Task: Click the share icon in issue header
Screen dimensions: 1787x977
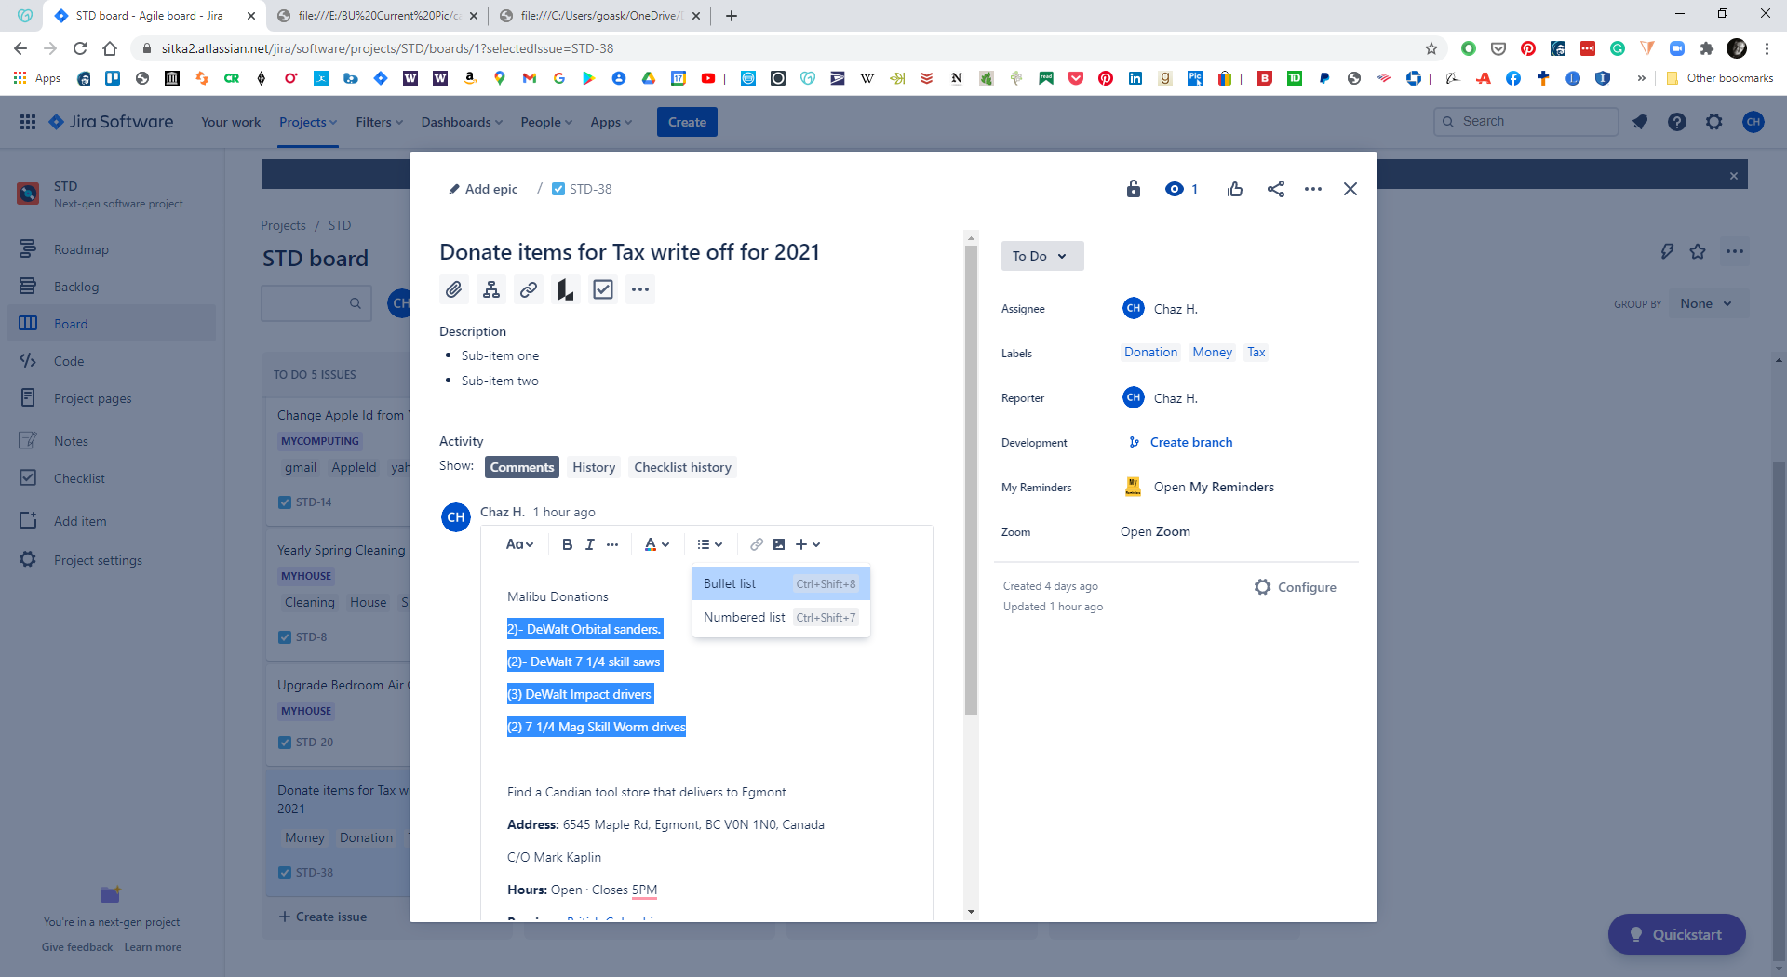Action: click(1276, 189)
